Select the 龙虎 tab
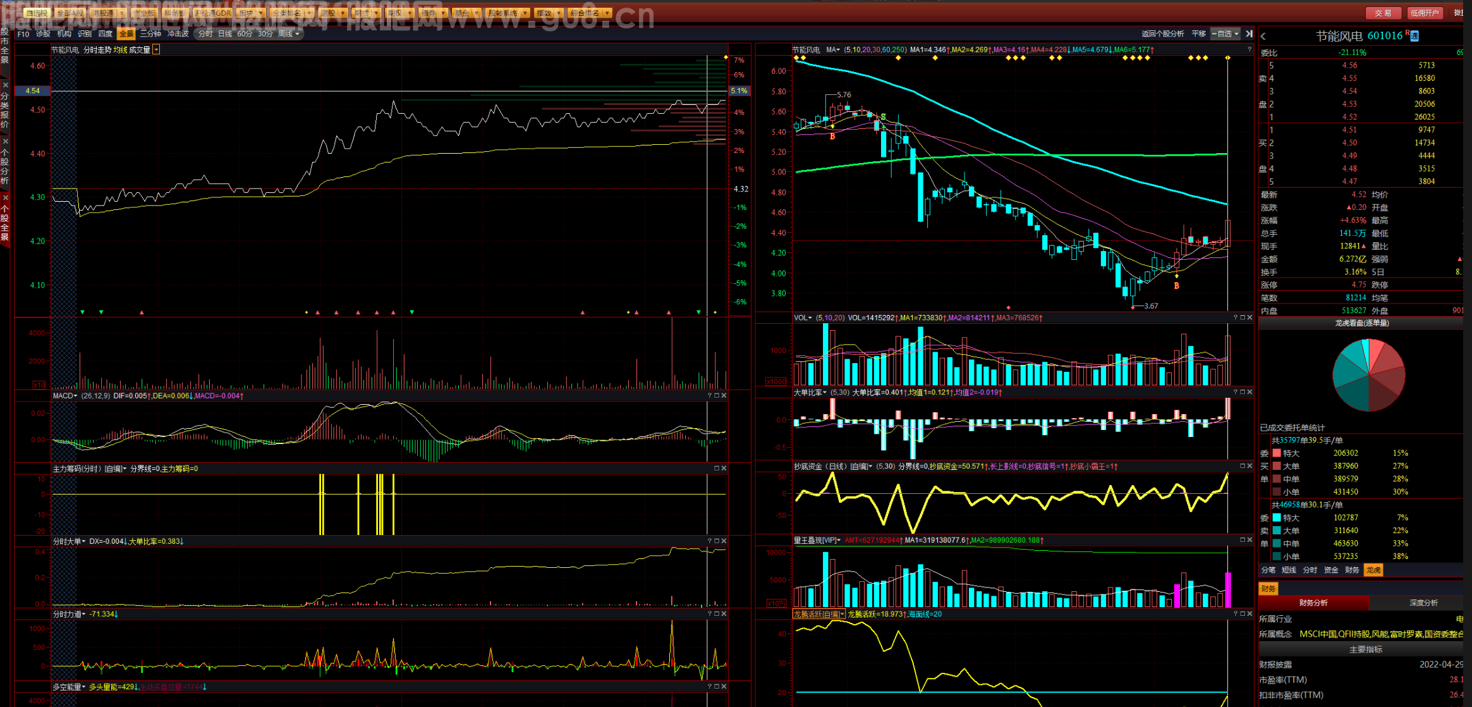Image resolution: width=1472 pixels, height=707 pixels. 1373,570
